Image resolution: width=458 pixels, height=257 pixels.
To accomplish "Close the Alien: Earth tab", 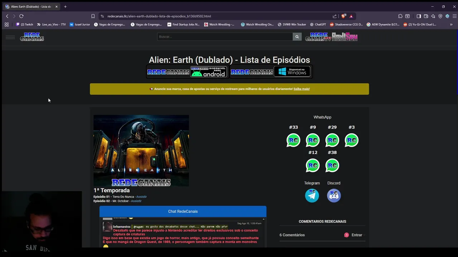I will pos(56,6).
